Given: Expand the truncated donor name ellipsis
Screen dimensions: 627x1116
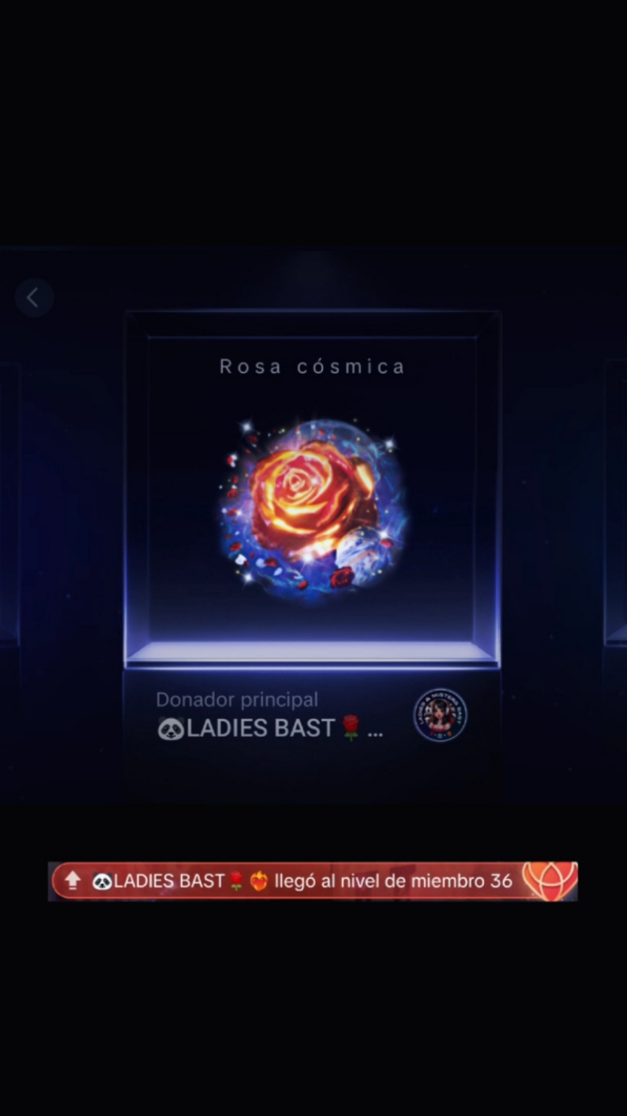Looking at the screenshot, I should tap(375, 731).
